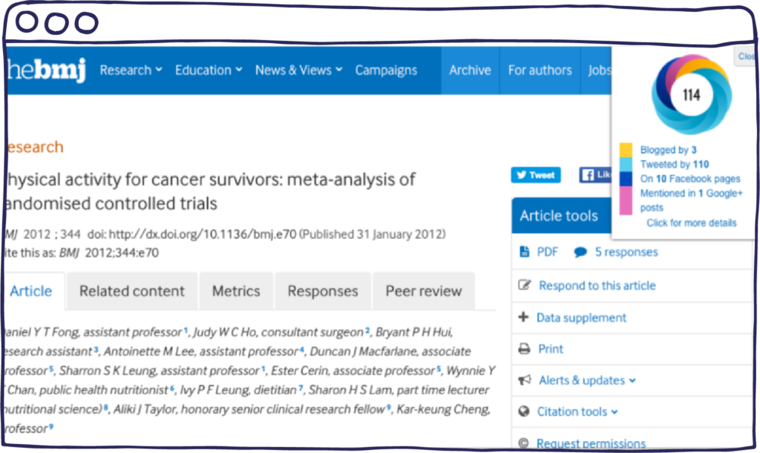Open the Archive navigation item
The width and height of the screenshot is (760, 453).
click(x=470, y=70)
